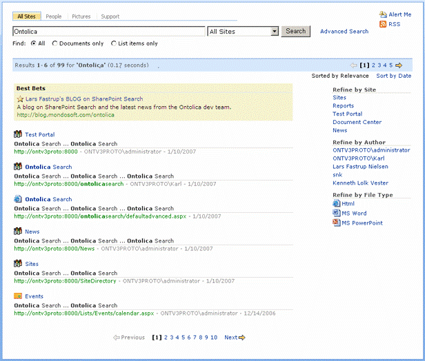Image resolution: width=425 pixels, height=361 pixels.
Task: Open the Test Portal result title
Action: tap(40, 134)
